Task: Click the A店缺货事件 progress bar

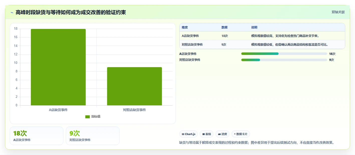Action: [284, 54]
